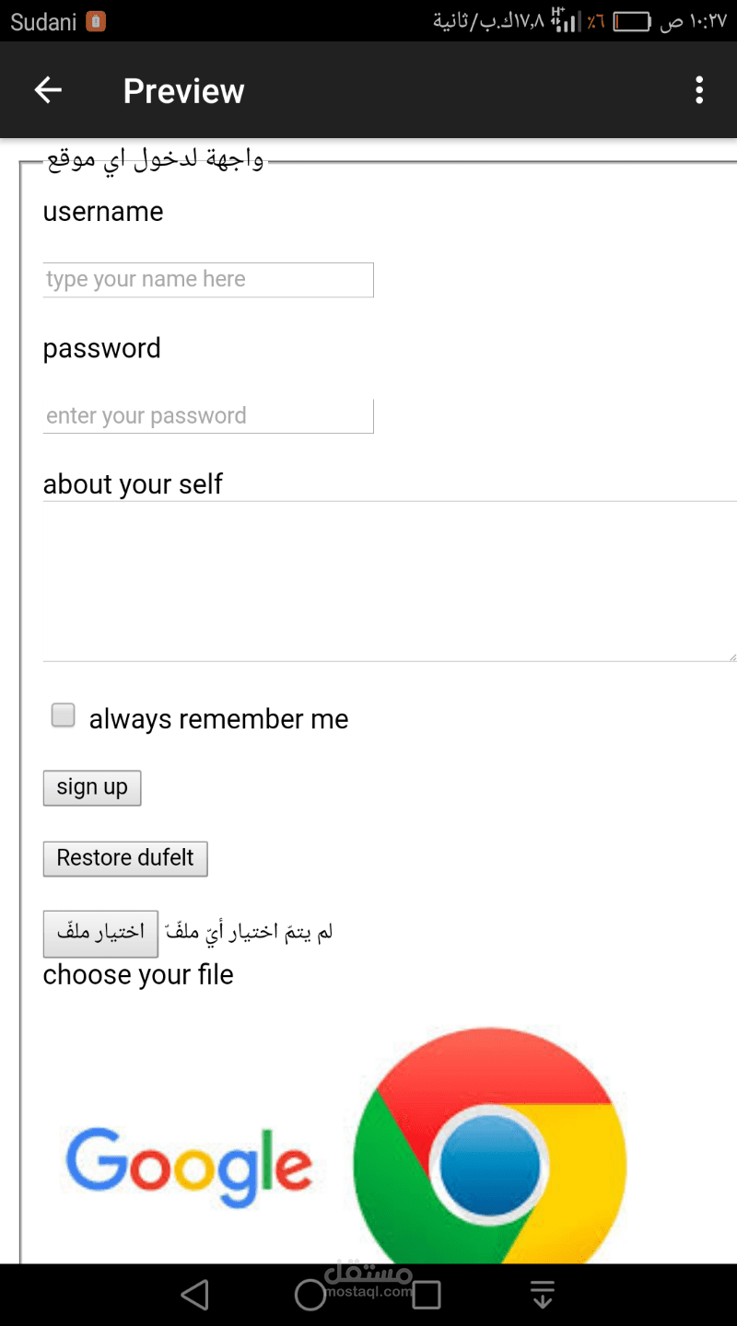Focus the username text field
Screen dimensions: 737x1326
[208, 280]
